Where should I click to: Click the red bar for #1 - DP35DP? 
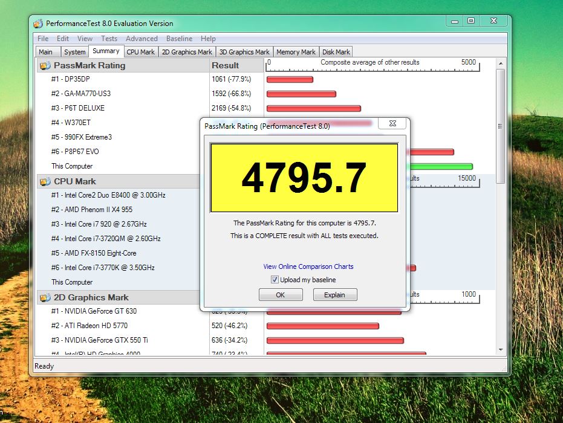pos(290,80)
